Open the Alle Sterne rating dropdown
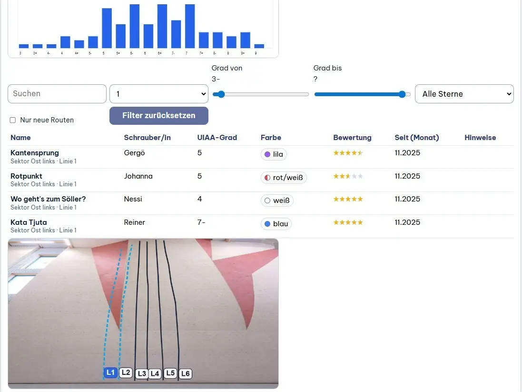This screenshot has width=522, height=392. (x=464, y=94)
